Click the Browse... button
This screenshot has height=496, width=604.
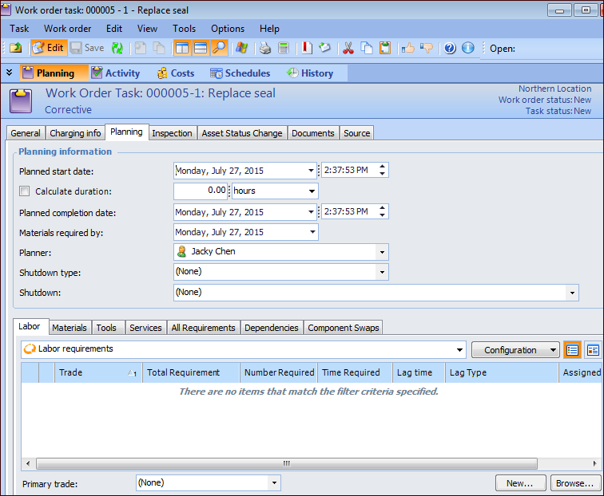[575, 483]
